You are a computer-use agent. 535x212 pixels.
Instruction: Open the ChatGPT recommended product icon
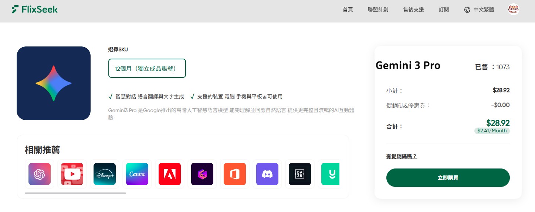pyautogui.click(x=40, y=174)
